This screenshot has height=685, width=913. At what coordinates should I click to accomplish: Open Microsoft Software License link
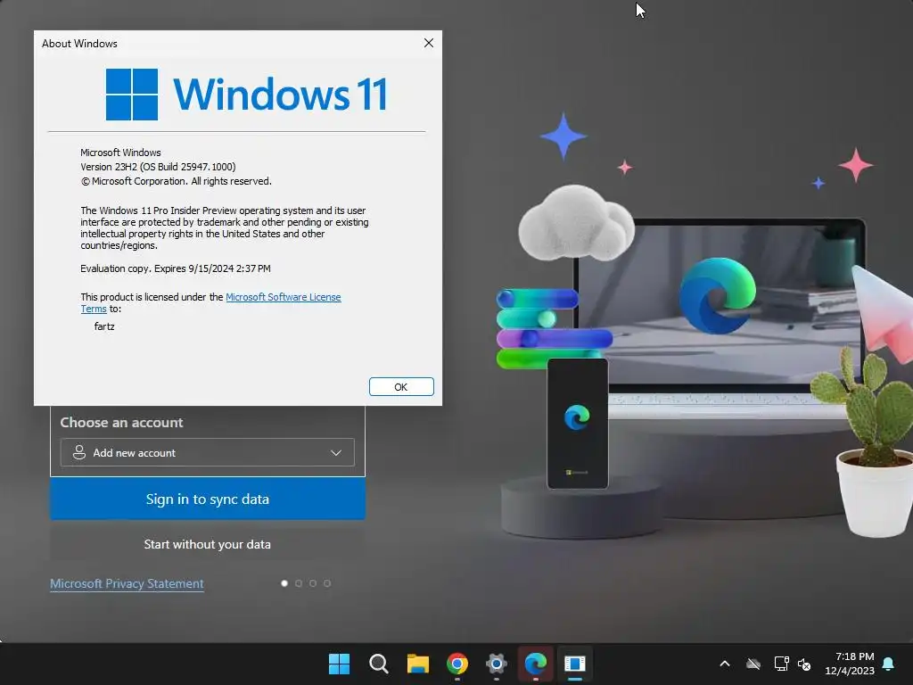tap(283, 297)
